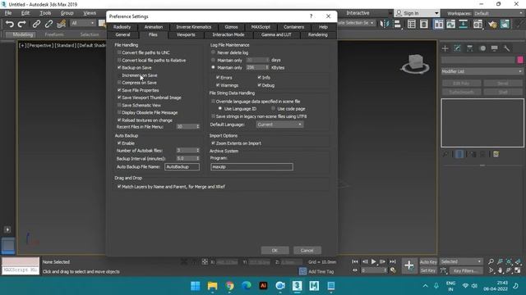Open Google Chrome from the taskbar
This screenshot has height=295, width=526.
click(229, 286)
